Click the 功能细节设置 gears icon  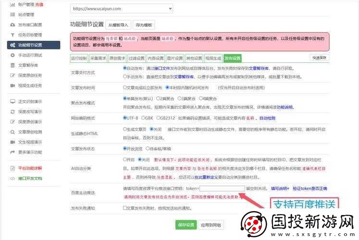(12, 45)
